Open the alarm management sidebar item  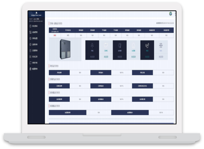click(33, 50)
